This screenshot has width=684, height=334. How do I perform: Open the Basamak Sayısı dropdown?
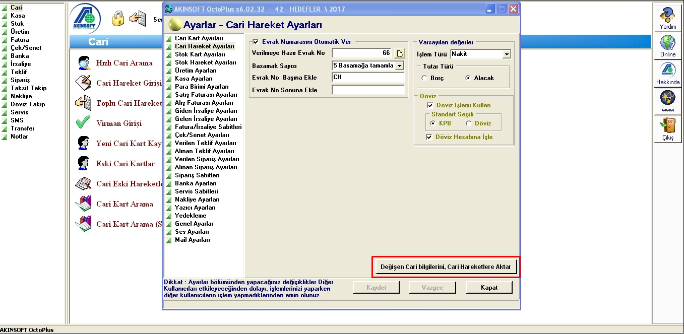[x=400, y=66]
